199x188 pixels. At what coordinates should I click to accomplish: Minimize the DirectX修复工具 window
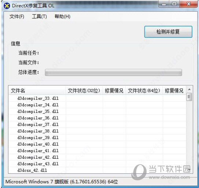tap(164, 4)
